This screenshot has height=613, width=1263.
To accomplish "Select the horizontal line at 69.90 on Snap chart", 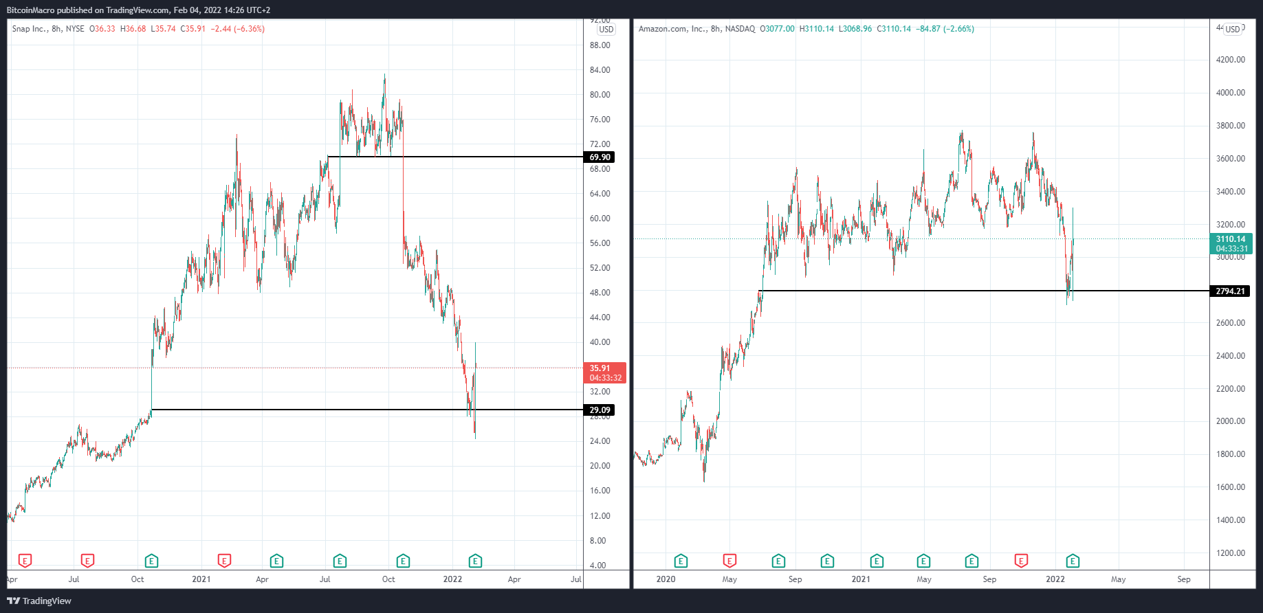I will tap(455, 157).
